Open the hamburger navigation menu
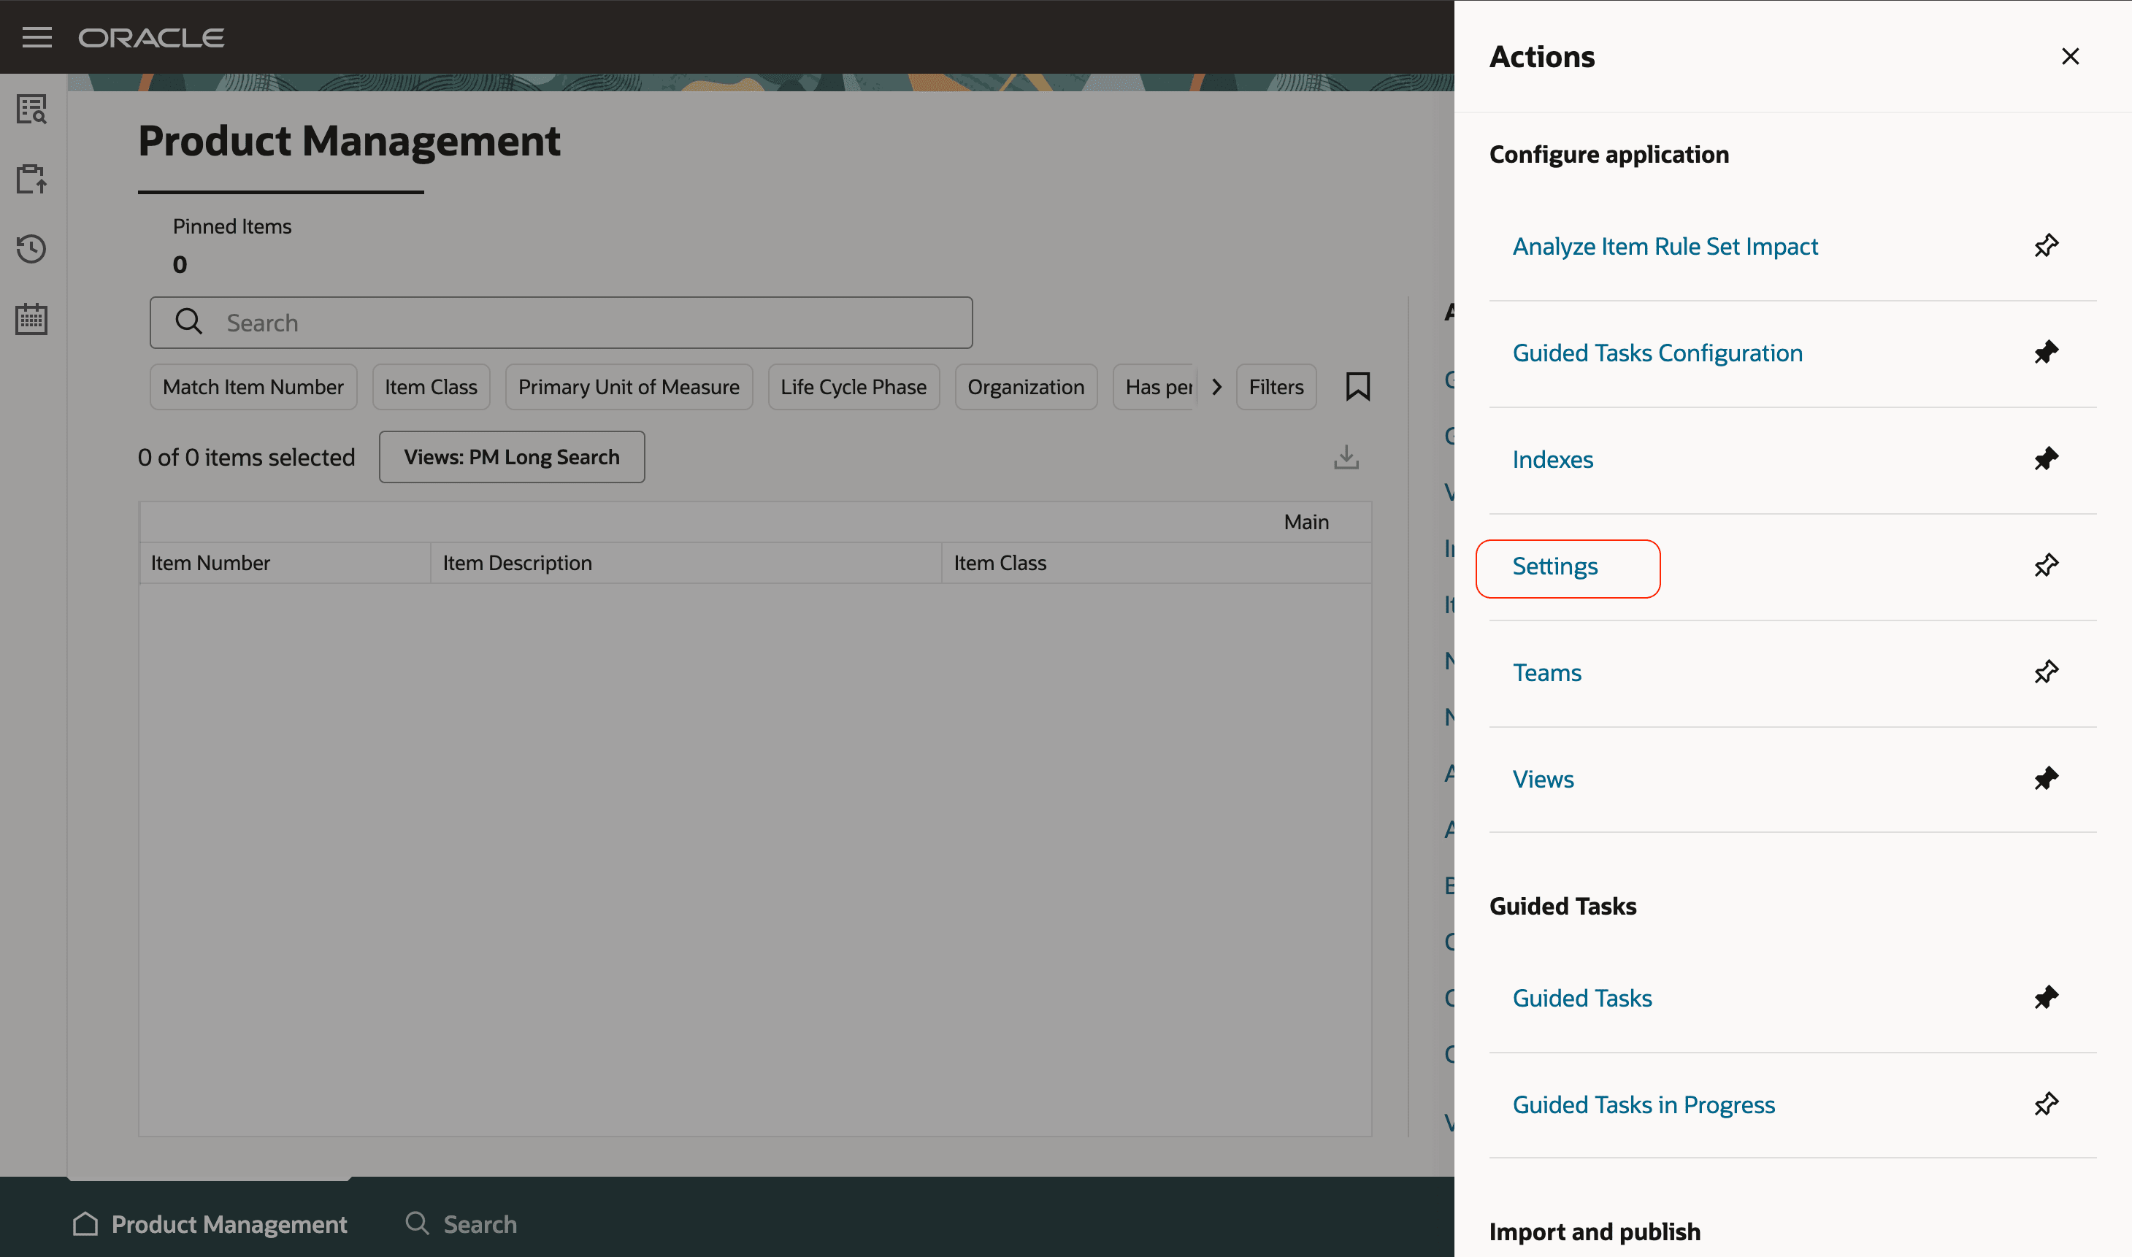 tap(37, 36)
